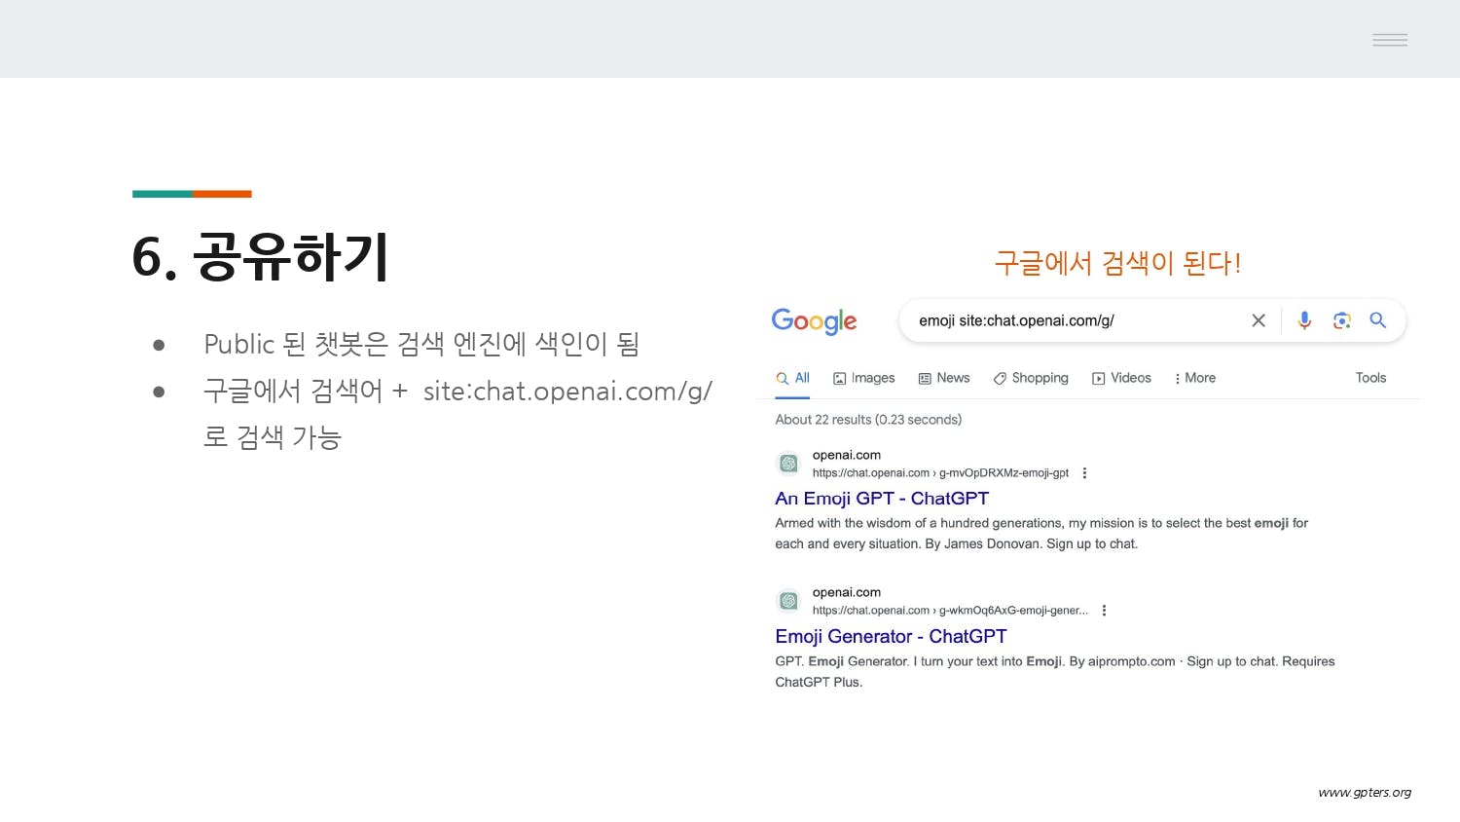Click the Google logo
This screenshot has height=822, width=1460.
click(814, 321)
